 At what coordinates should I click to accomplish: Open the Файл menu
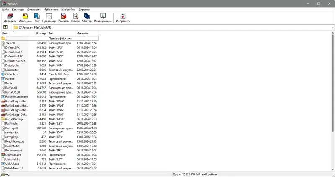pyautogui.click(x=5, y=10)
